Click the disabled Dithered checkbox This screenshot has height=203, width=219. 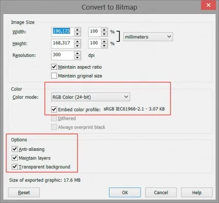(x=54, y=118)
